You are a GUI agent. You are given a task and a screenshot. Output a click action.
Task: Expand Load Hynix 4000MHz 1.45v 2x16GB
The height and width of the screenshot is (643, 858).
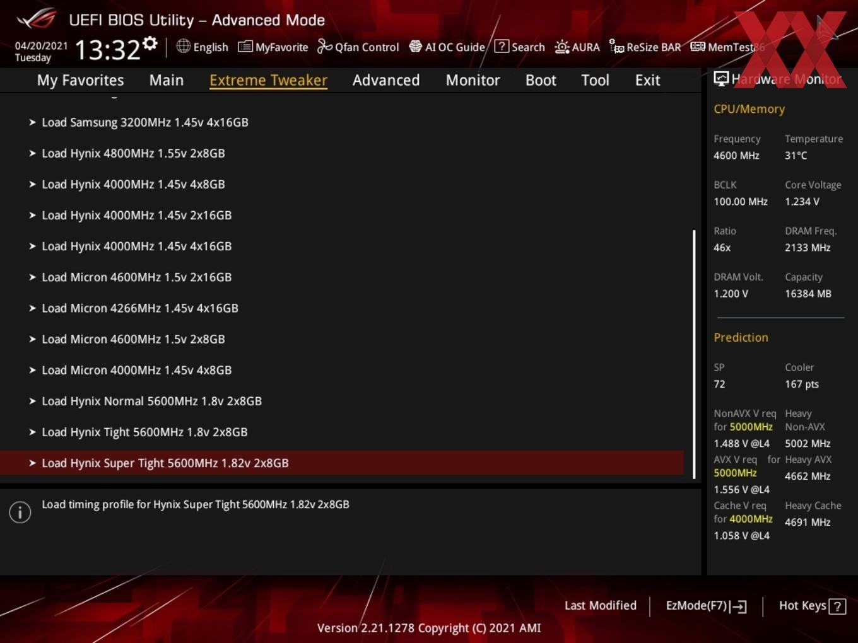[x=341, y=215]
